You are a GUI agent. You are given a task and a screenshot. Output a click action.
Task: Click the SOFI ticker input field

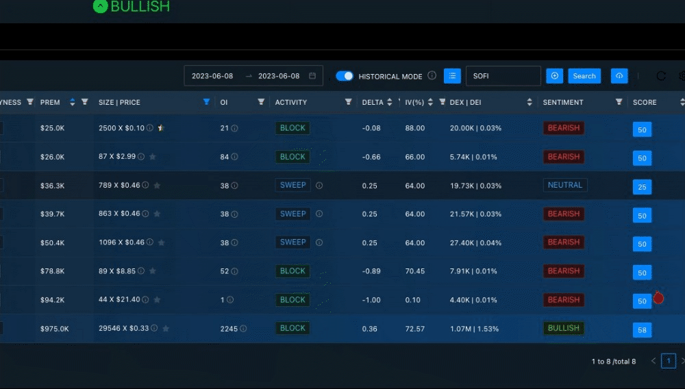pos(503,76)
